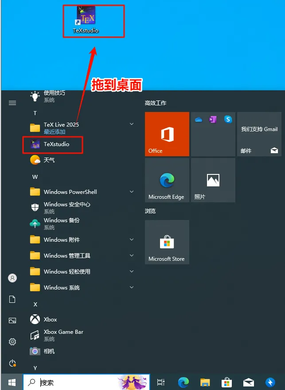This screenshot has height=390, width=285.
Task: Open the Microsoft Edge tile
Action: [167, 180]
